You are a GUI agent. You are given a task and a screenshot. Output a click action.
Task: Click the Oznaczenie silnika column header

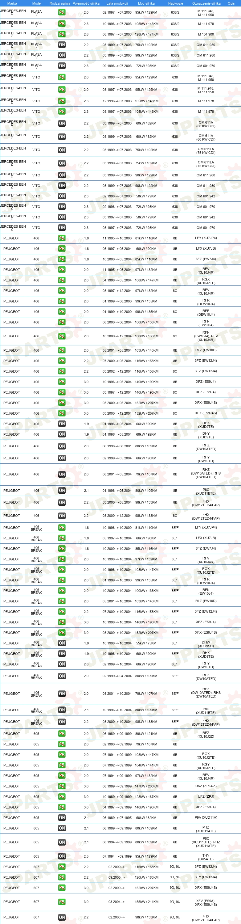(x=206, y=3)
